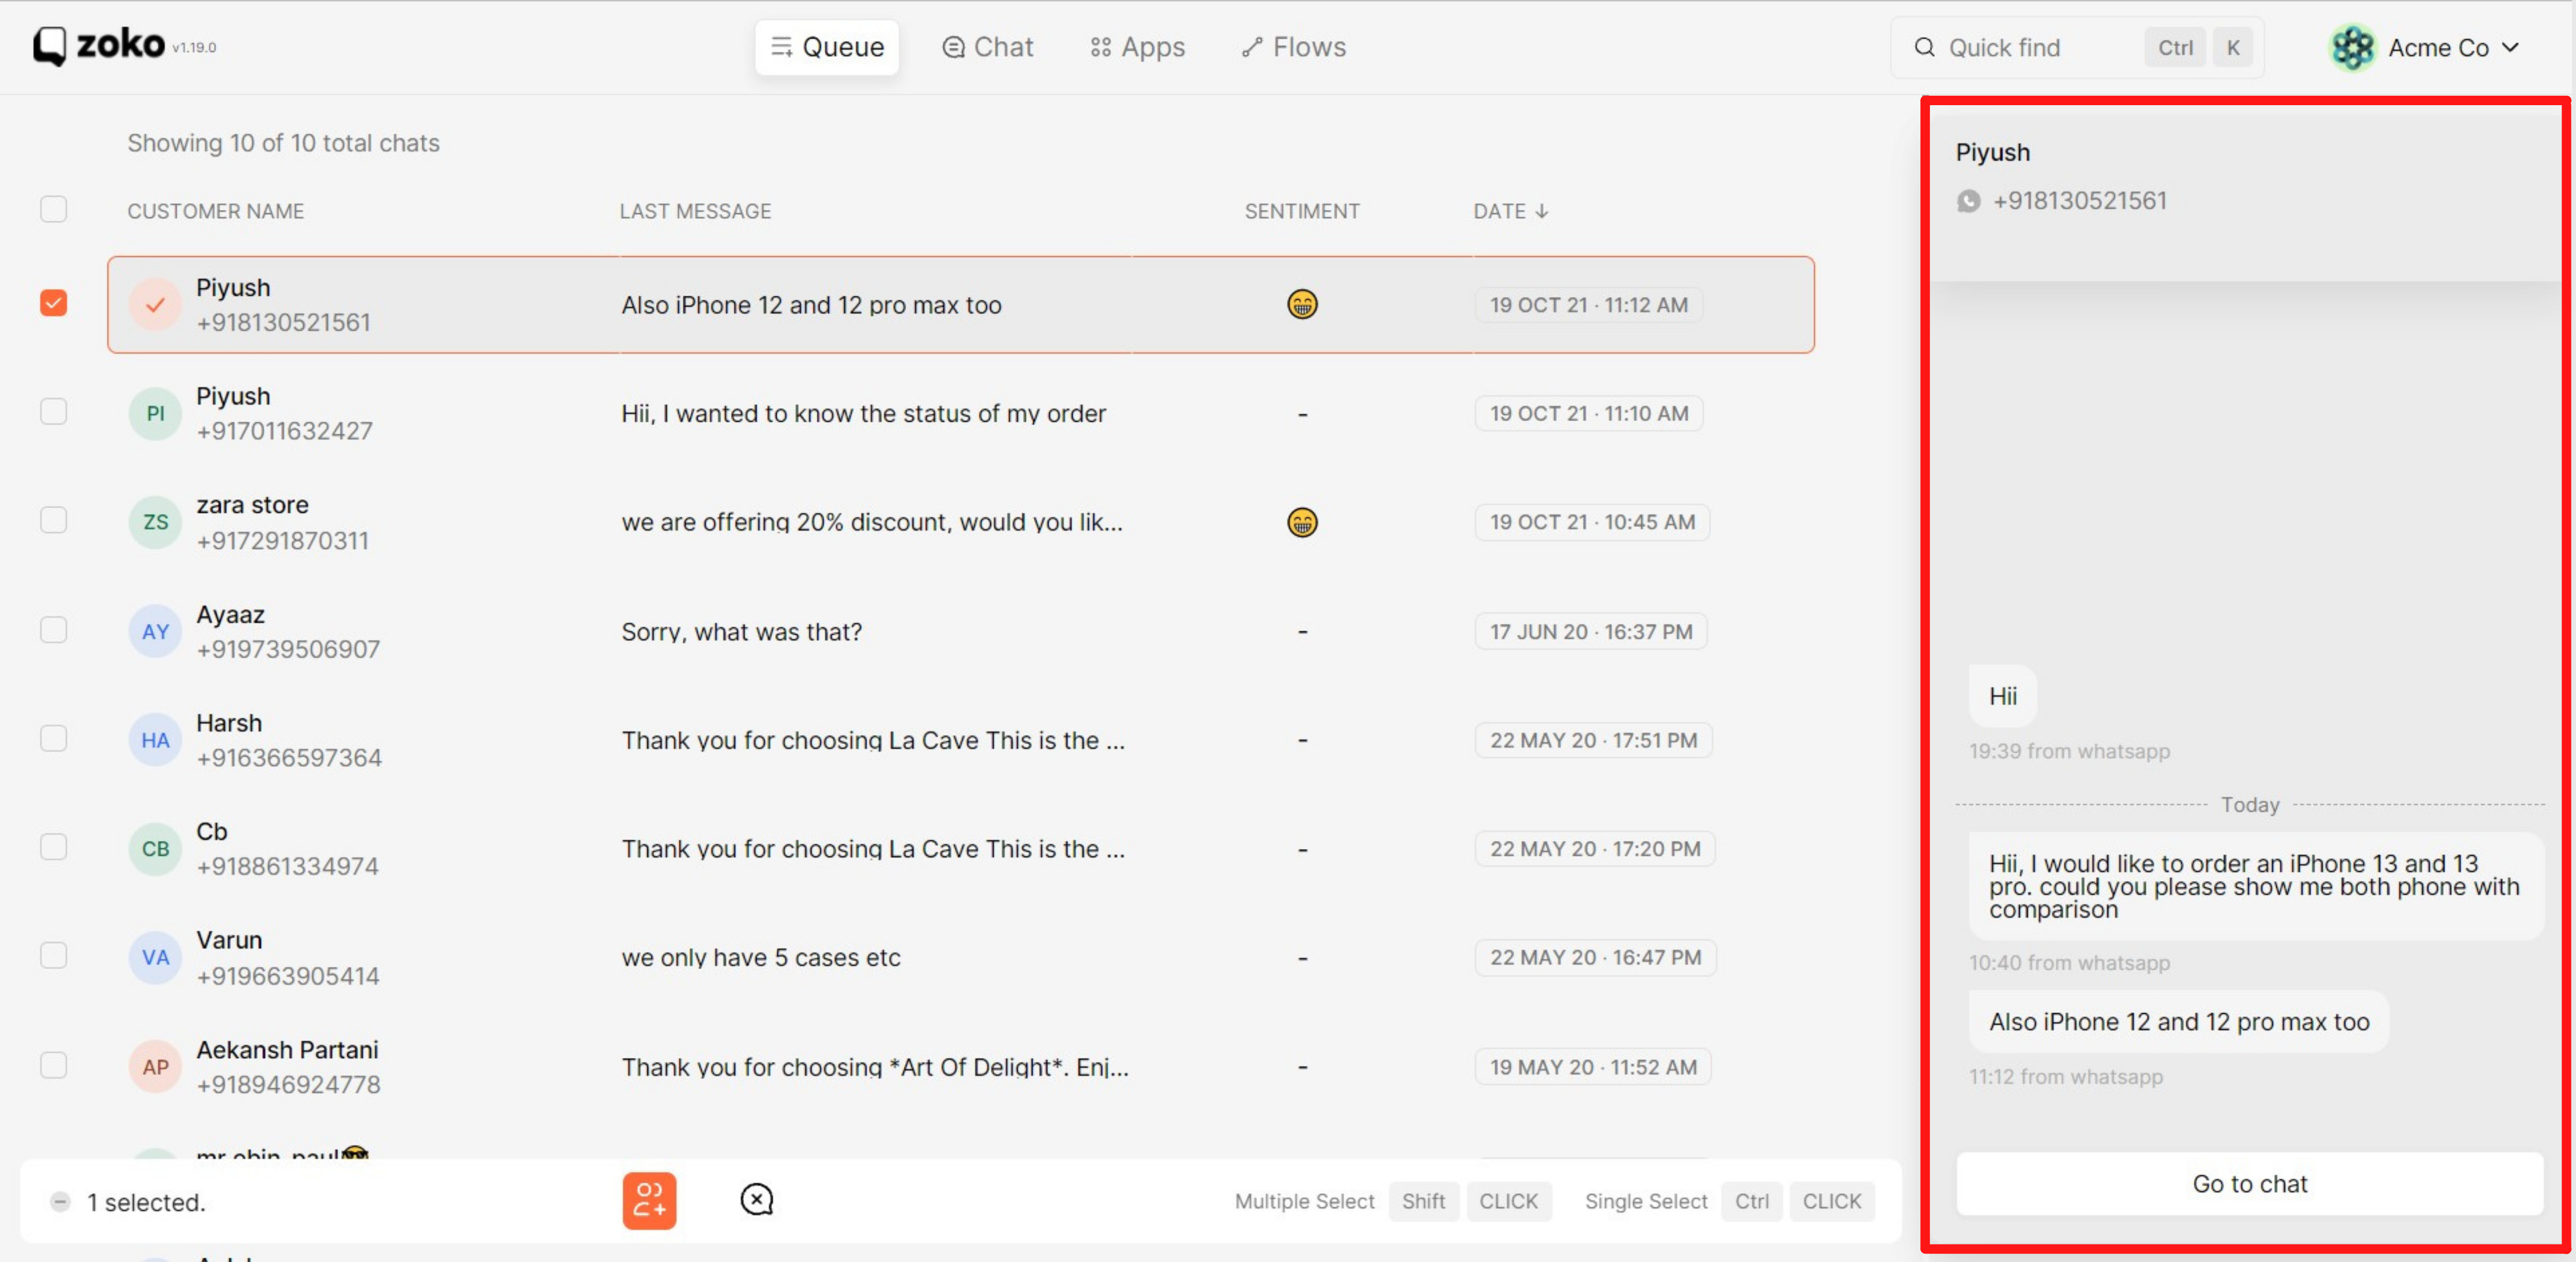
Task: Click Harsh customer name
Action: (x=229, y=723)
